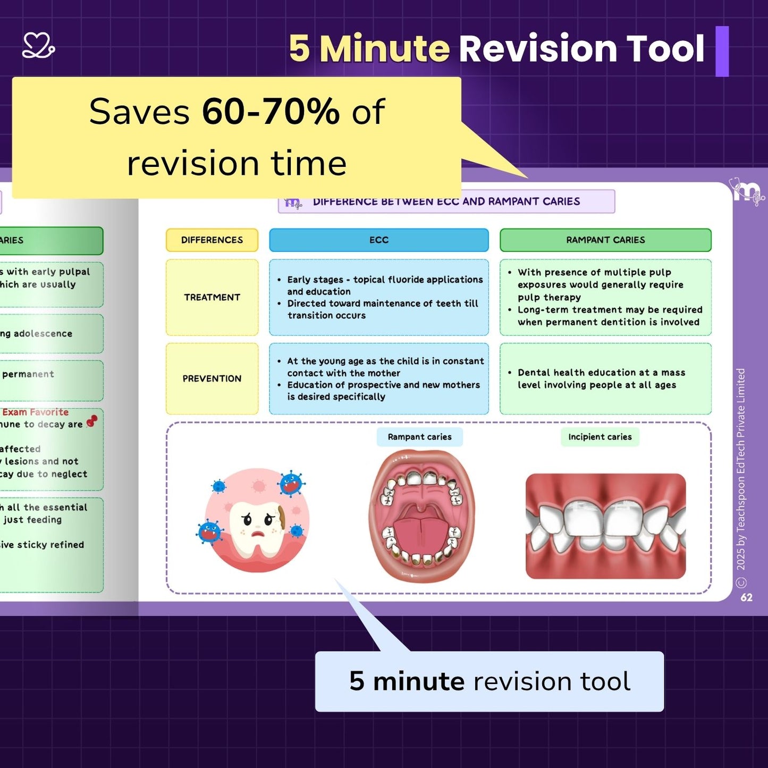Click the open mouth rampant caries image
Screen dimensions: 768x768
pos(421,516)
